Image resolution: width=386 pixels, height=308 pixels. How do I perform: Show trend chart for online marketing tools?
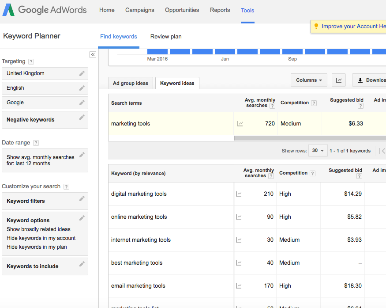[239, 217]
